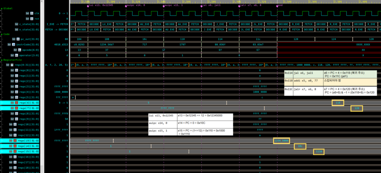Click the red signal icon on regs[6][31:0]
Image resolution: width=381 pixels, height=173 pixels.
coord(16,103)
